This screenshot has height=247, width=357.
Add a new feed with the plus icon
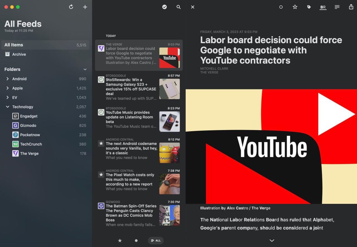[85, 7]
